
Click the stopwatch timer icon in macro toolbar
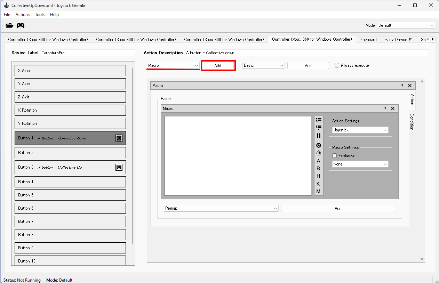coord(318,153)
